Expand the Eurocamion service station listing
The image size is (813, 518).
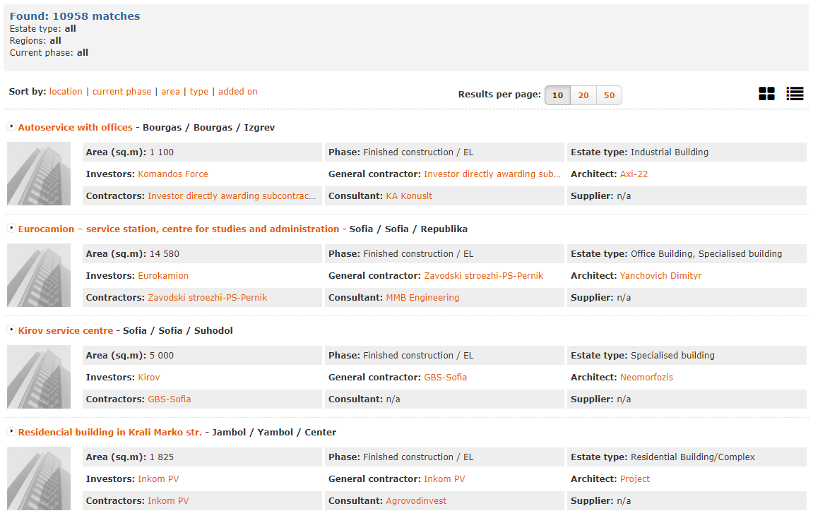pos(11,229)
